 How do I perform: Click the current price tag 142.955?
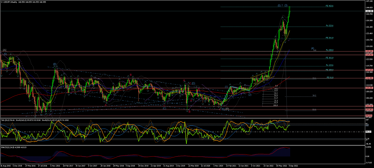(369, 11)
